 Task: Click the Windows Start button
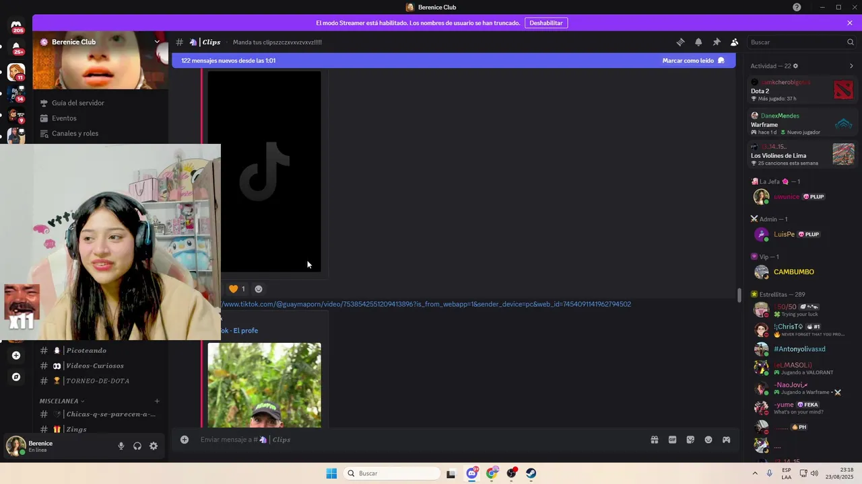(331, 473)
